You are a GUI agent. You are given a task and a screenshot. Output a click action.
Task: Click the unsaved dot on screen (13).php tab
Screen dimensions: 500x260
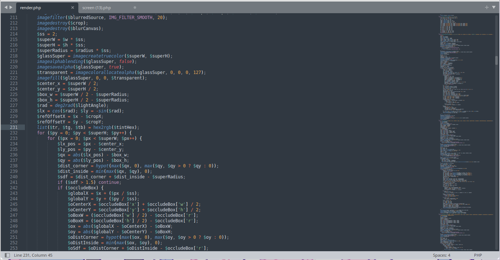(x=135, y=7)
